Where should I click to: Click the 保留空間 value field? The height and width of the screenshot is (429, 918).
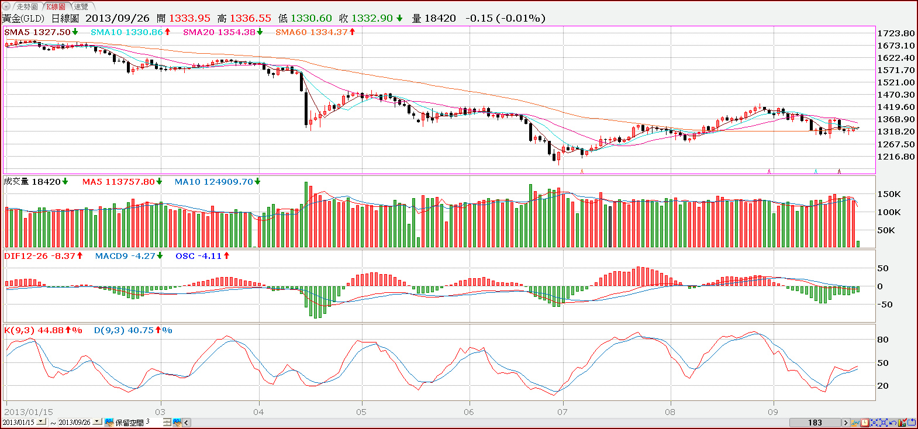pos(153,422)
